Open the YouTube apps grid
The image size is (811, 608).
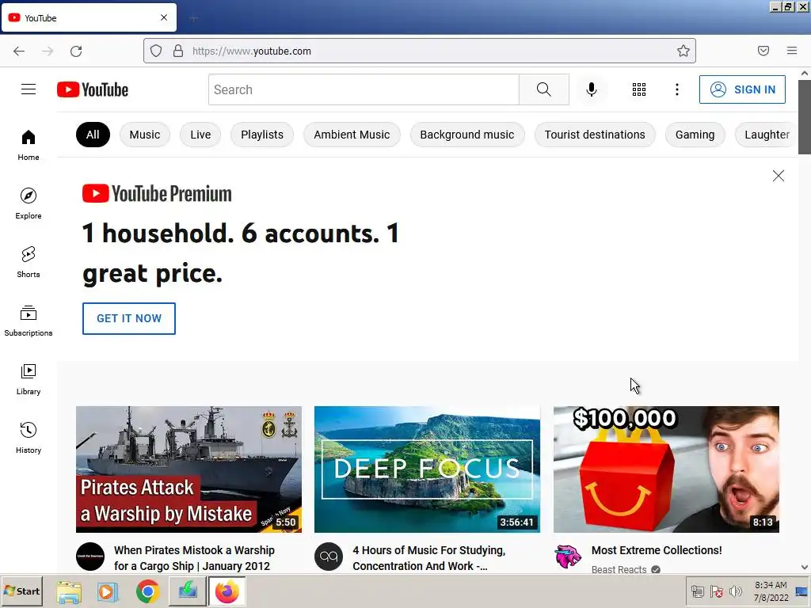coord(639,89)
